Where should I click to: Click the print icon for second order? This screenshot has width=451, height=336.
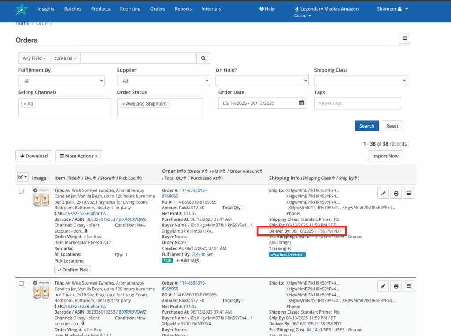coord(396,286)
